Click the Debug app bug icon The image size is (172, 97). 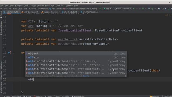[143, 9]
